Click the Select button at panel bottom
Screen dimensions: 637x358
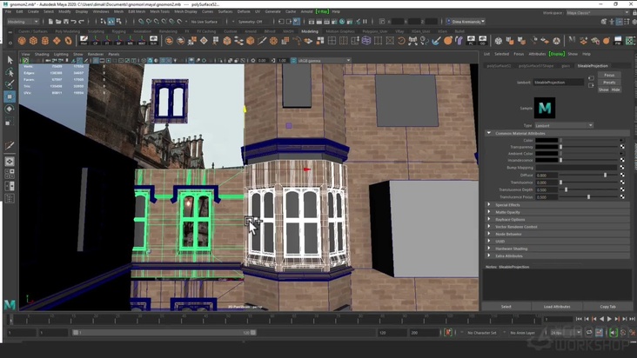click(506, 307)
